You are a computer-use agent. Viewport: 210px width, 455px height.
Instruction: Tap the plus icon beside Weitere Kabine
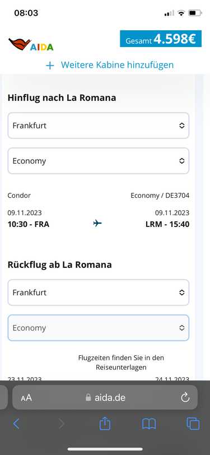[x=50, y=66]
